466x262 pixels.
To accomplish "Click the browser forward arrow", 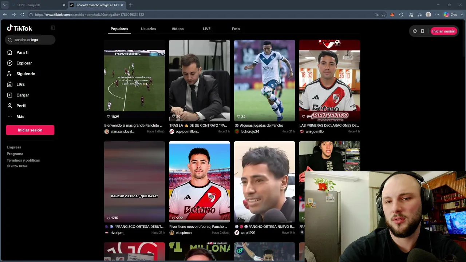I will (13, 15).
